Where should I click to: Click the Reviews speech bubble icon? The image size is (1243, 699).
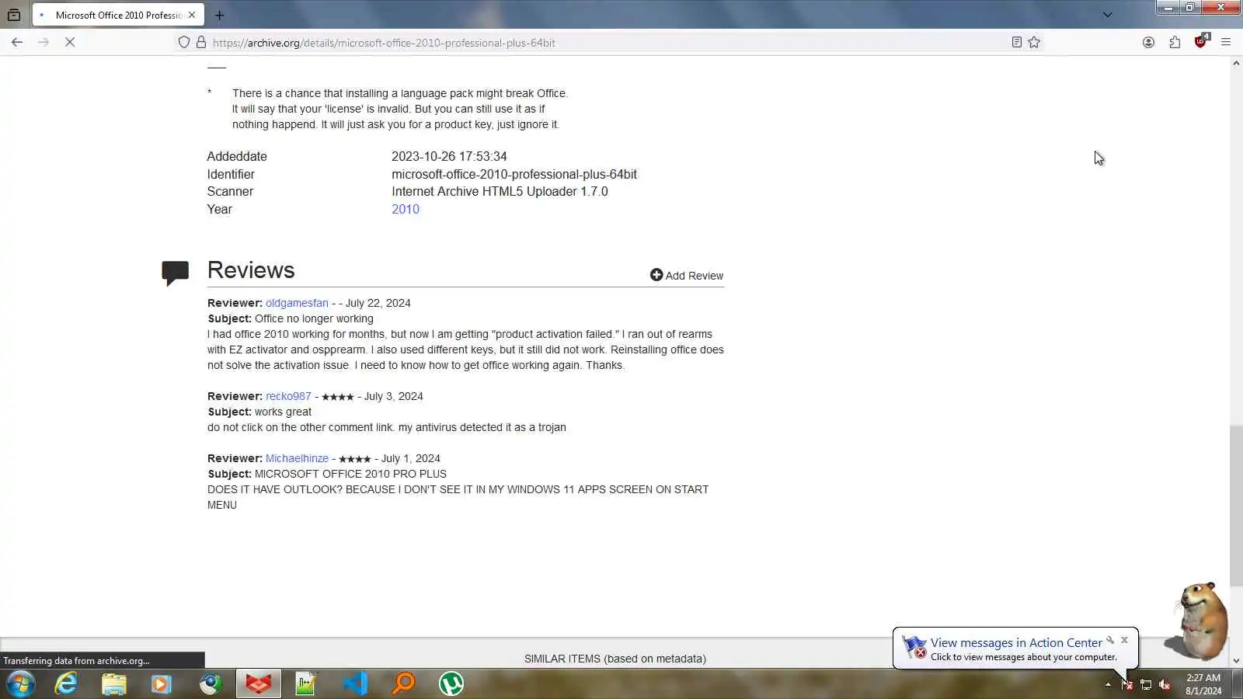click(x=176, y=273)
